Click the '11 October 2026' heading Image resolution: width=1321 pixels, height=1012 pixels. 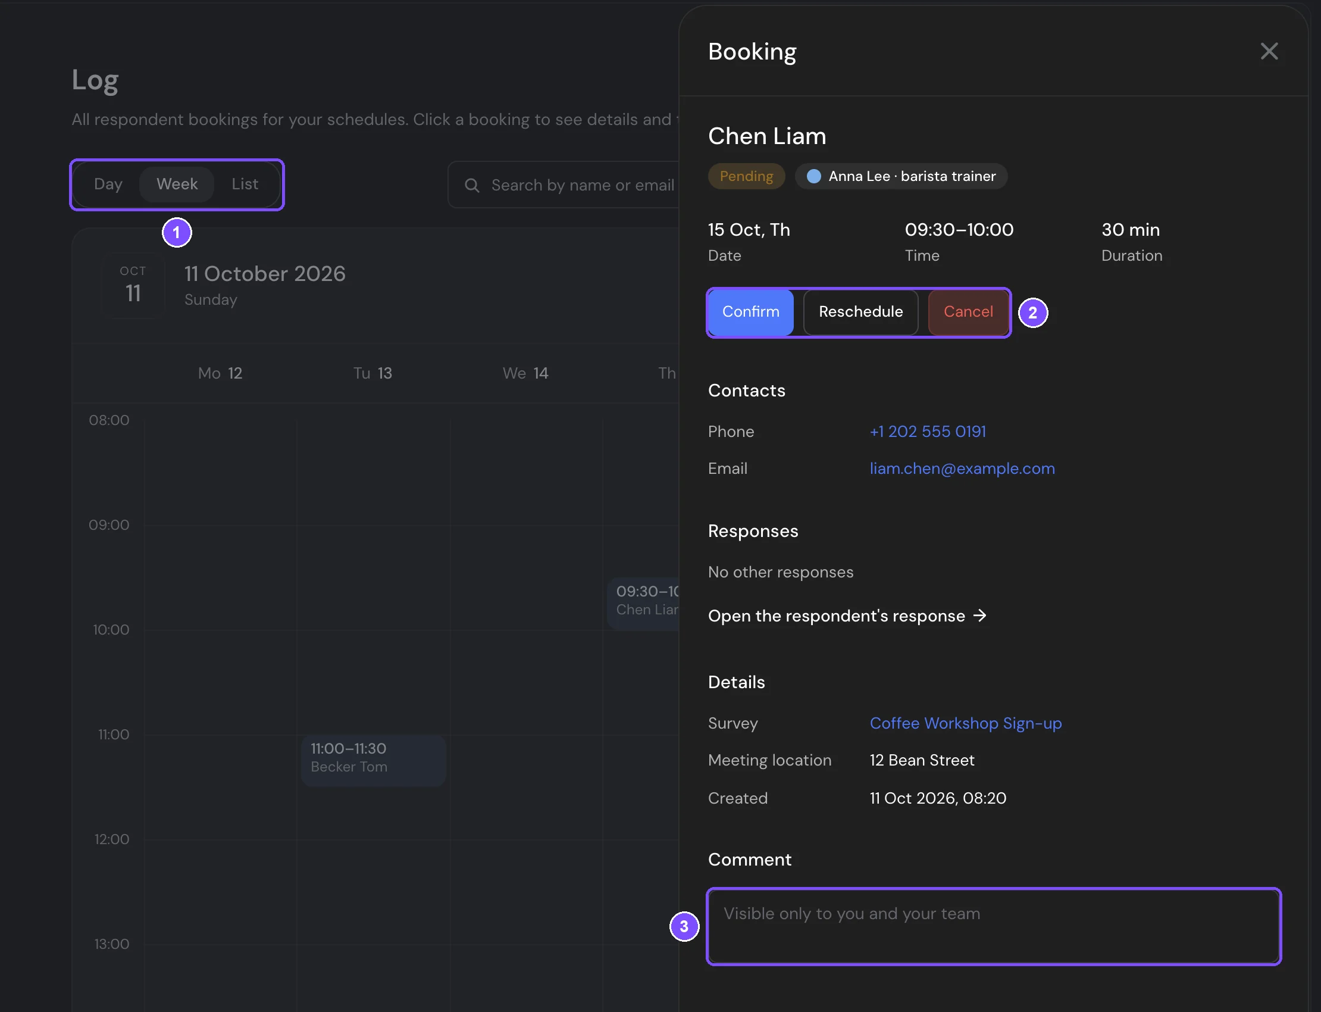point(265,273)
